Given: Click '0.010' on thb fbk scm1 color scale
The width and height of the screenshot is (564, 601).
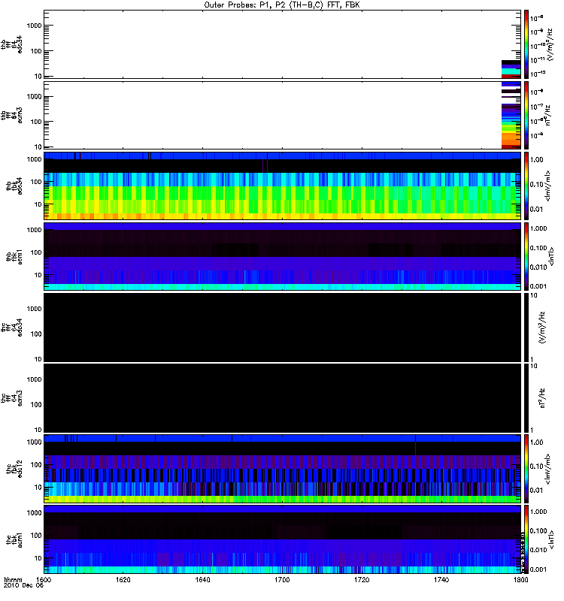Looking at the screenshot, I should [538, 267].
